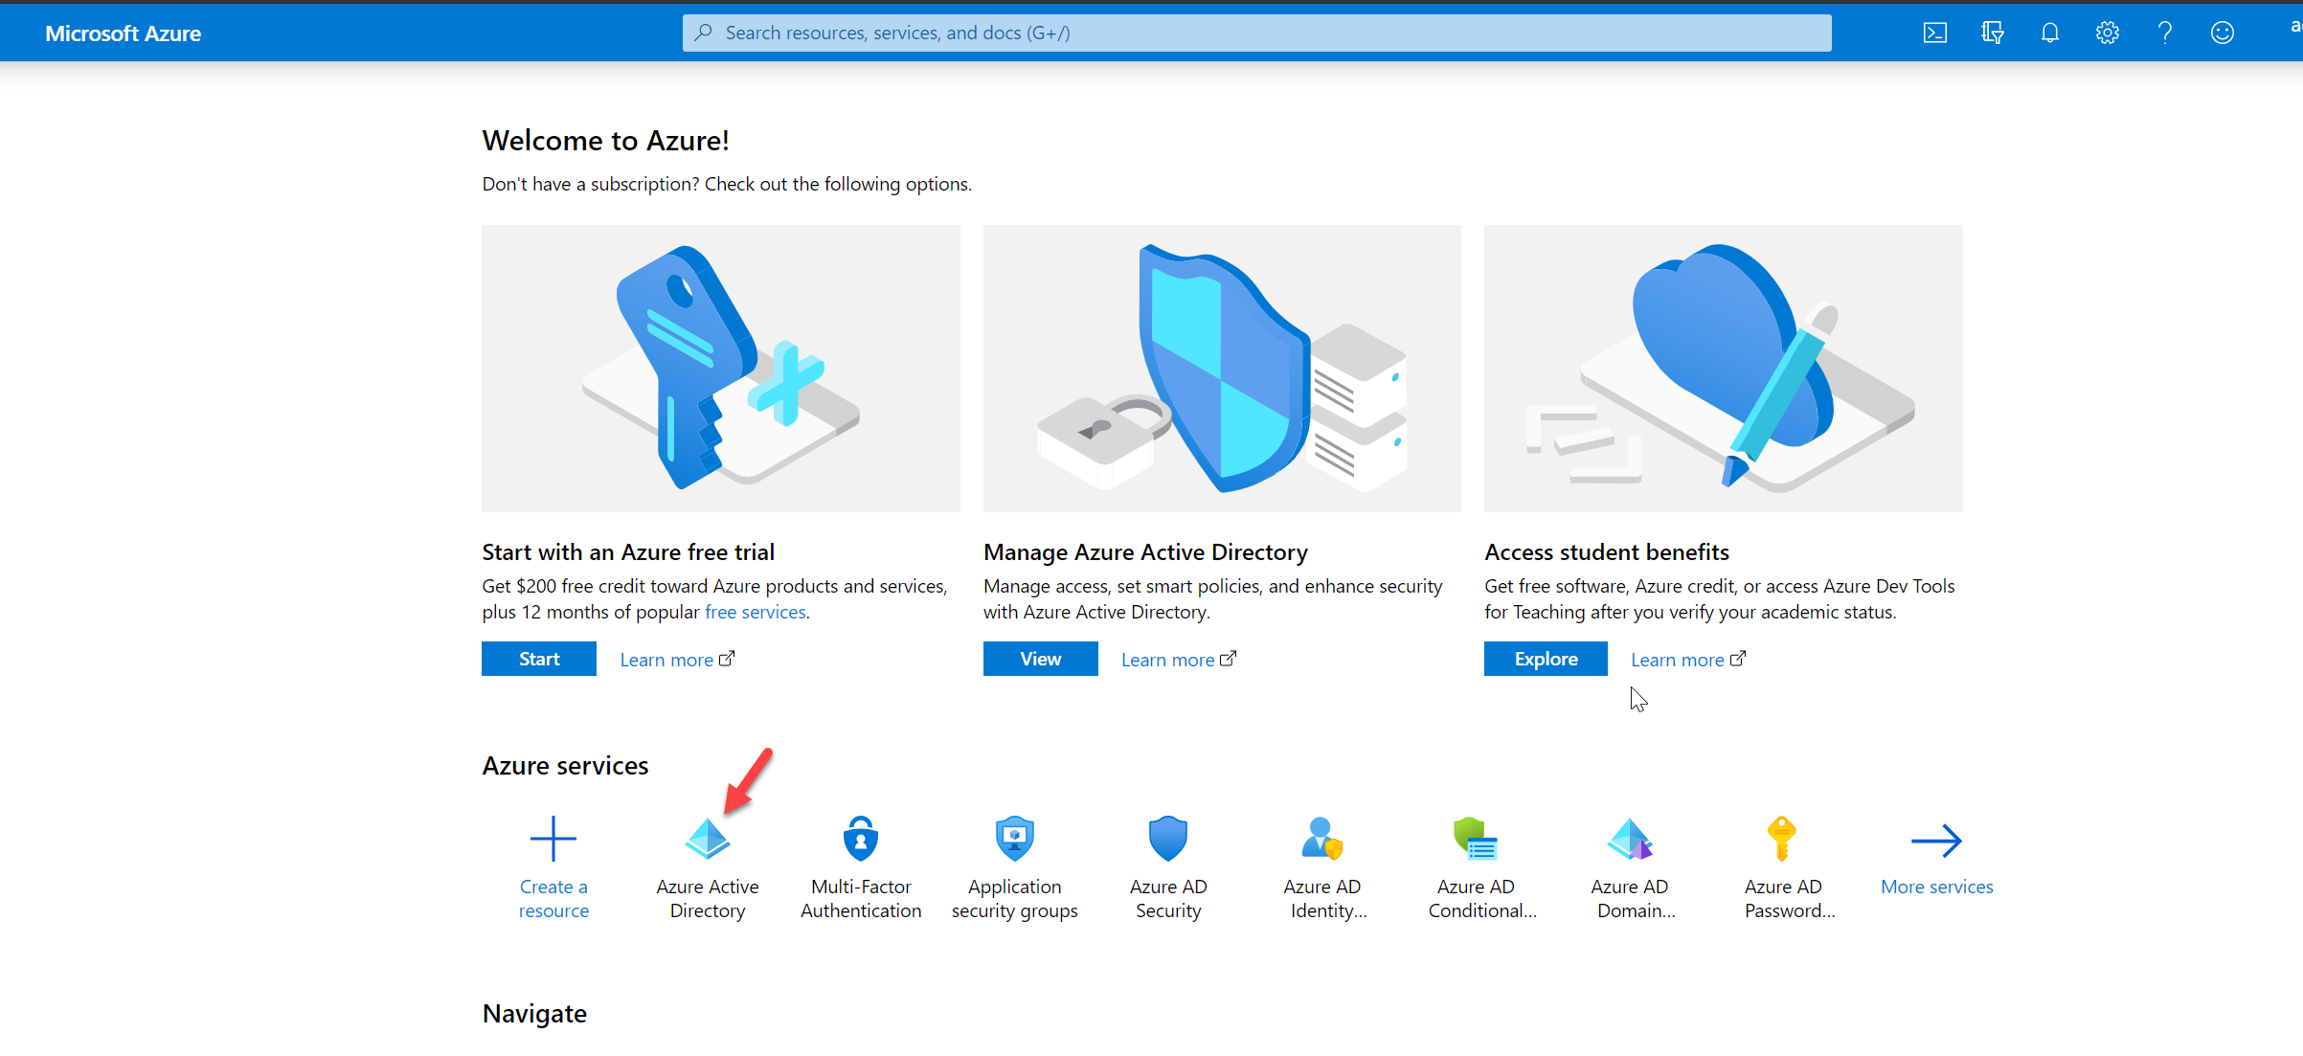The image size is (2303, 1056).
Task: Click the Azure AD Security label
Action: pyautogui.click(x=1168, y=899)
